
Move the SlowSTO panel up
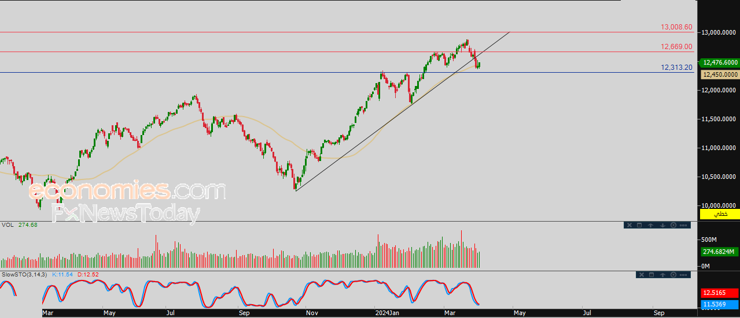662,275
